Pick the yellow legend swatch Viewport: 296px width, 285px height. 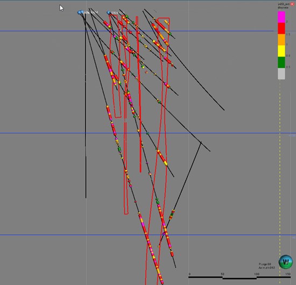[x=281, y=51]
